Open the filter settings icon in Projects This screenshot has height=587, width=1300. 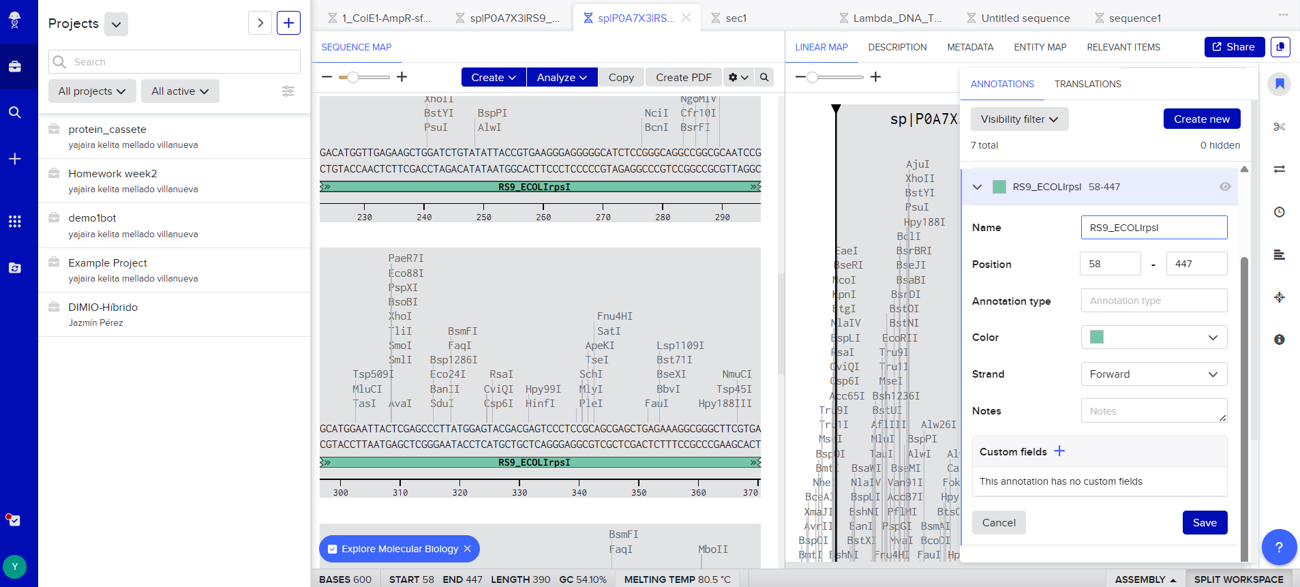pos(288,91)
